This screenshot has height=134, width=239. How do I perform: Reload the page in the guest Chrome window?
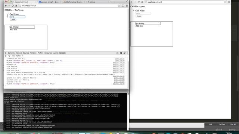pos(139,2)
